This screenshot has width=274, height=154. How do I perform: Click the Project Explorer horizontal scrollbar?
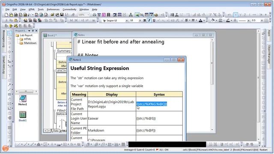pyautogui.click(x=26, y=91)
